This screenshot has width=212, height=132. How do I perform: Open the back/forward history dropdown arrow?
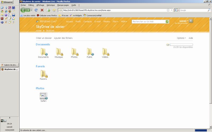coord(31,10)
